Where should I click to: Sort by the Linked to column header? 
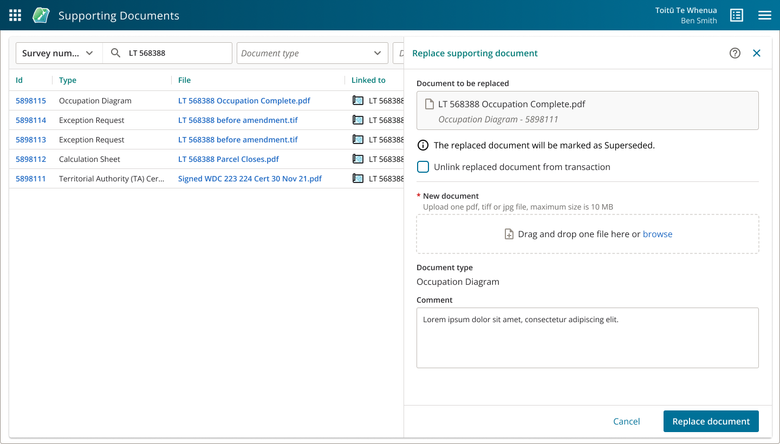click(x=368, y=80)
